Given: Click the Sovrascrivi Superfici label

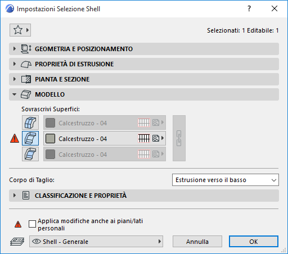Looking at the screenshot, I should [51, 109].
